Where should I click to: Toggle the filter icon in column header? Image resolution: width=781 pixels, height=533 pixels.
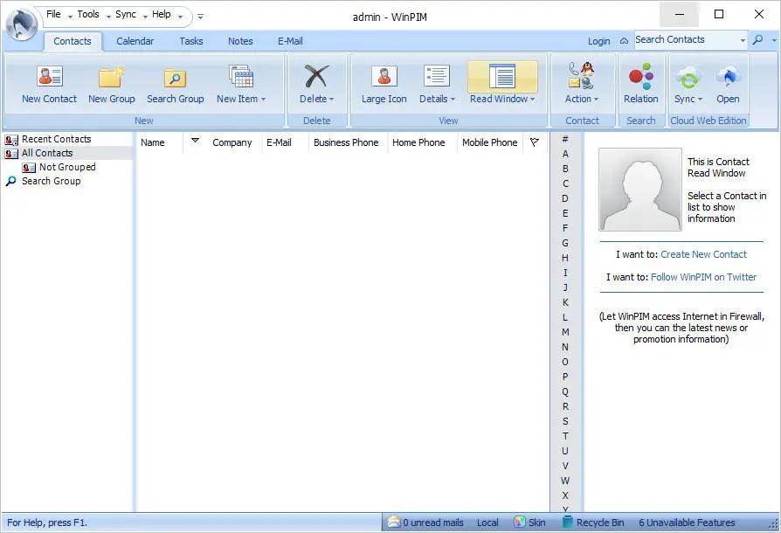click(x=535, y=142)
